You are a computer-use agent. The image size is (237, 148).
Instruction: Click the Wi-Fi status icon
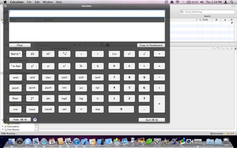coord(177,2)
